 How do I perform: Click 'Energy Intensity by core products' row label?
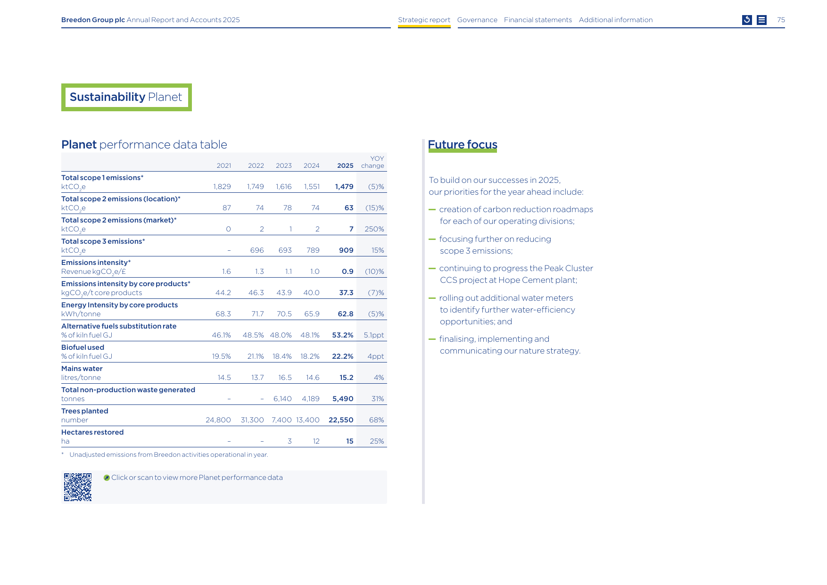click(120, 305)
